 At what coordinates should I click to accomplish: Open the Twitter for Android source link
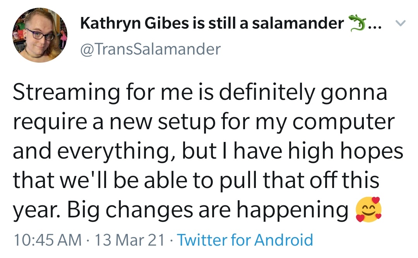click(245, 239)
